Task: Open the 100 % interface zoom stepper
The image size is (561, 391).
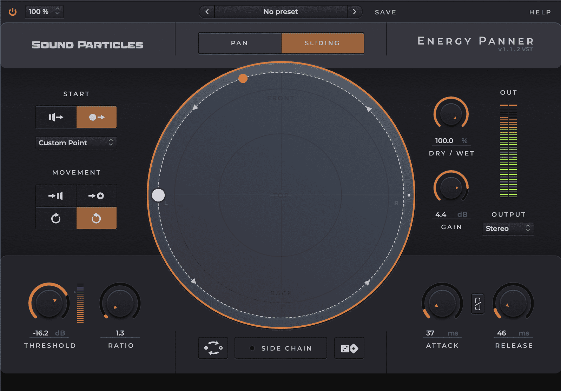Action: click(44, 12)
